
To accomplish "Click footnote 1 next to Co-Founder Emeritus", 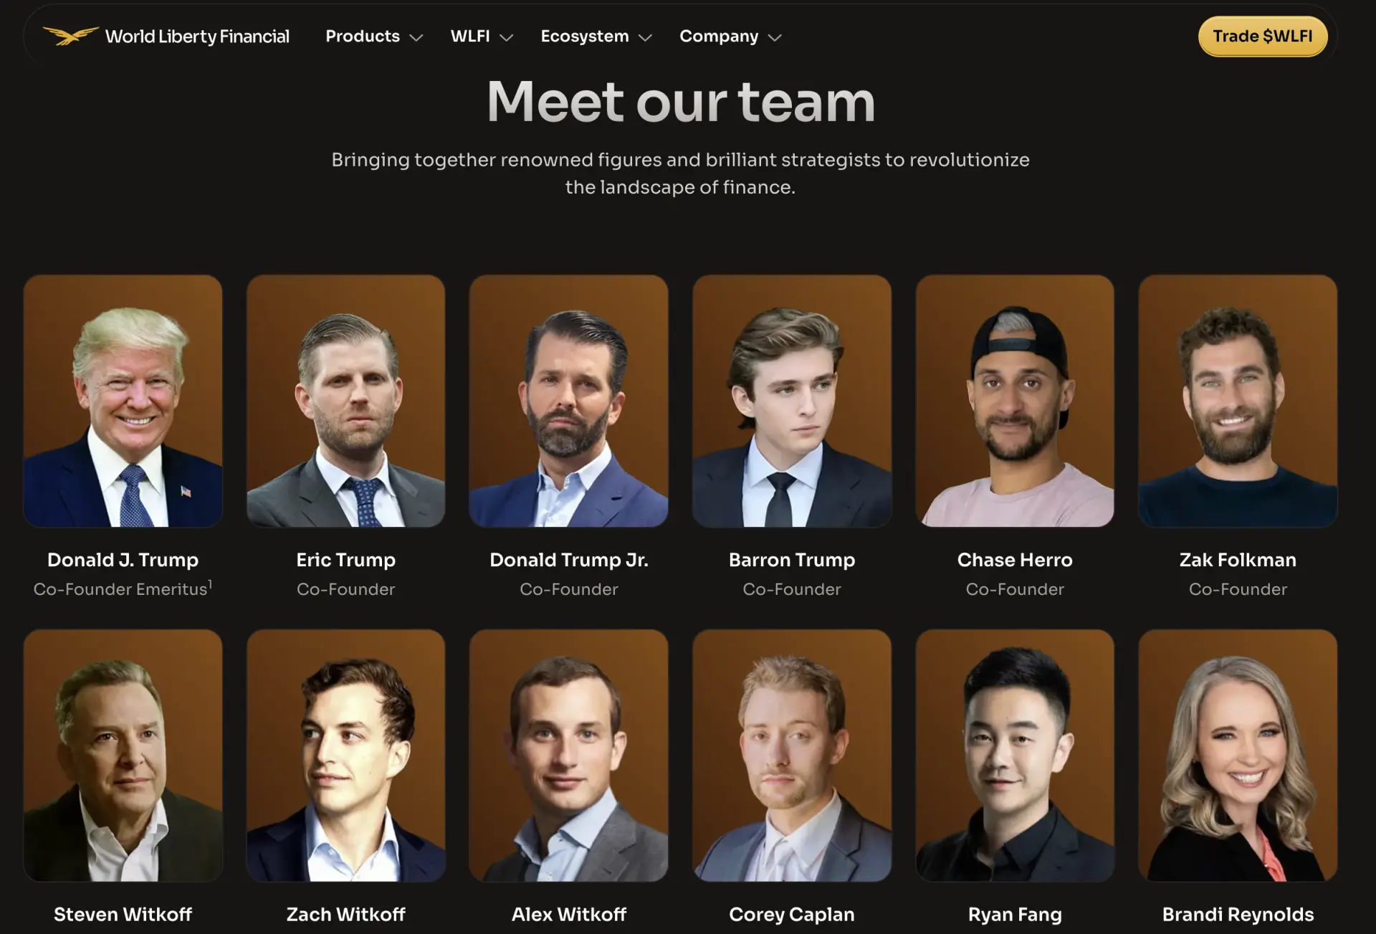I will tap(210, 583).
